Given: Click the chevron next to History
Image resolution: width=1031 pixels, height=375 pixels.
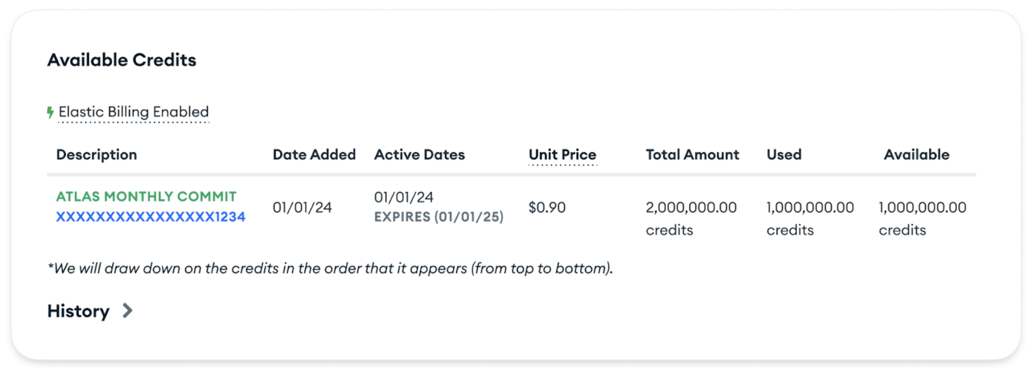Looking at the screenshot, I should (x=128, y=310).
